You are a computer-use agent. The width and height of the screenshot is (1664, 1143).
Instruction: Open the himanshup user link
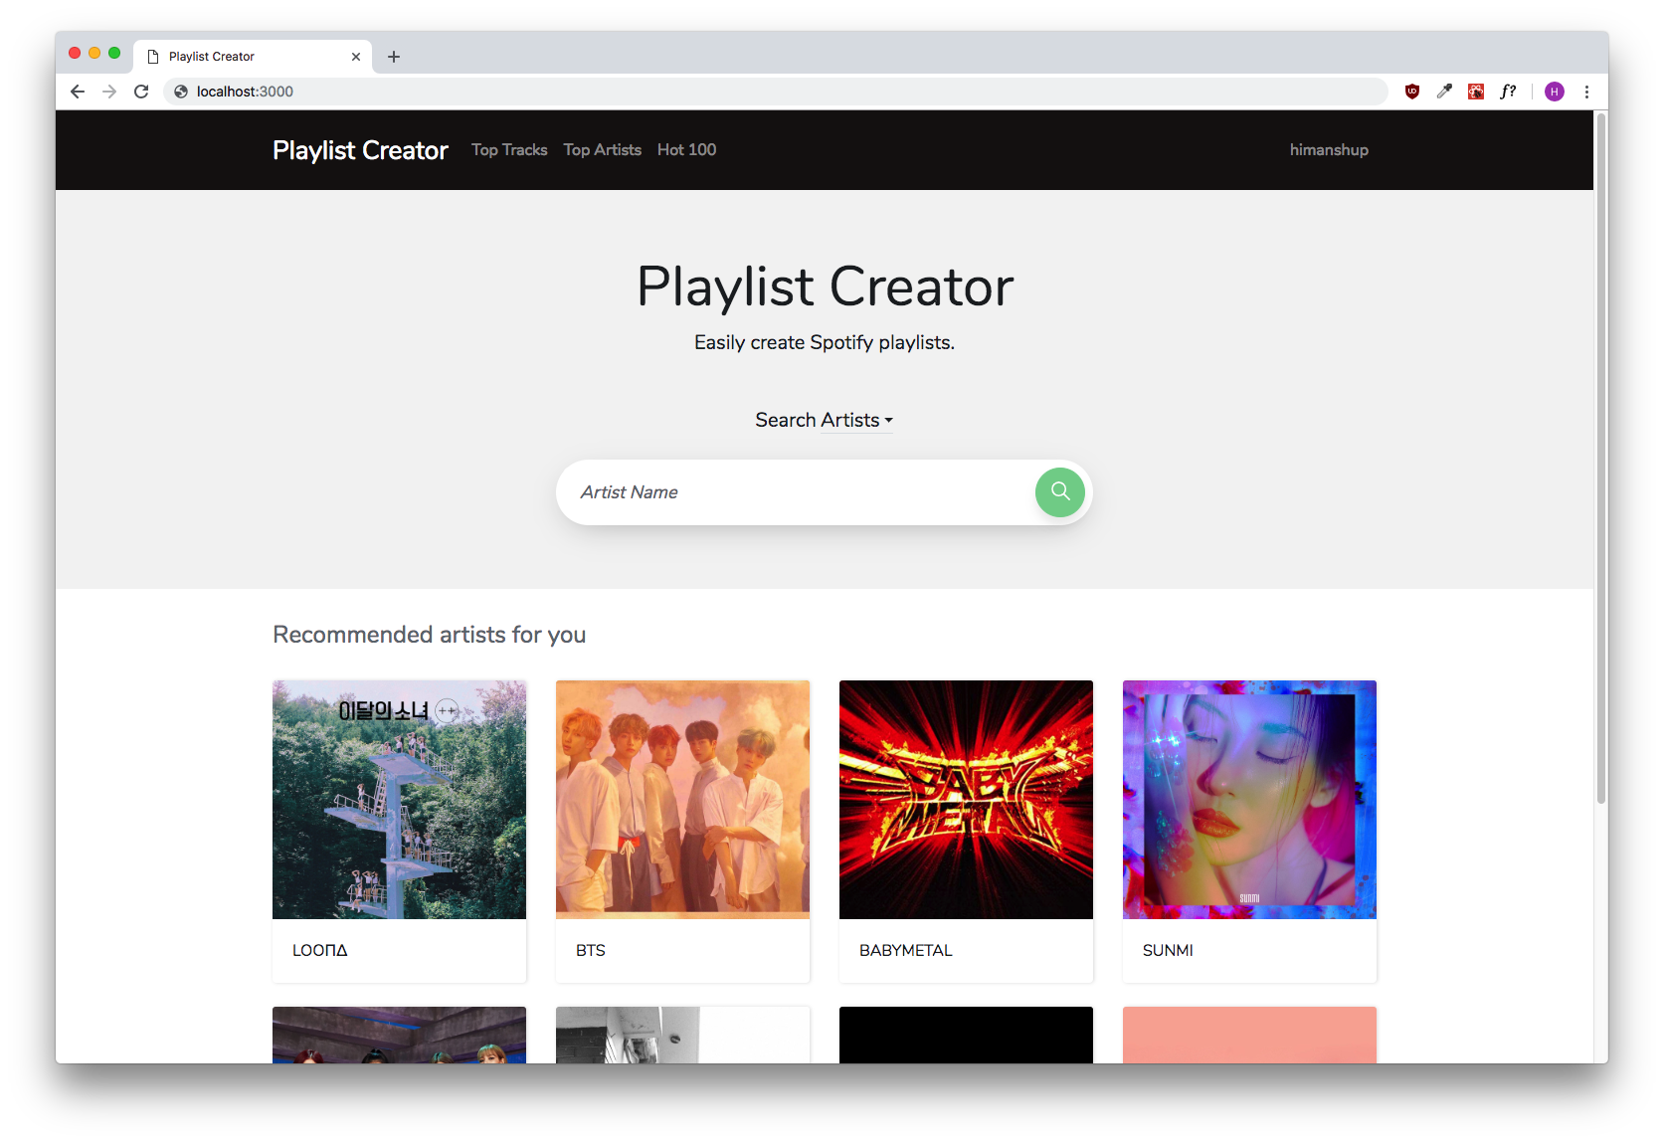[x=1329, y=149]
